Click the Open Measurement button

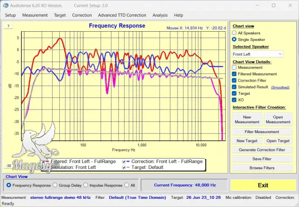(x=278, y=119)
